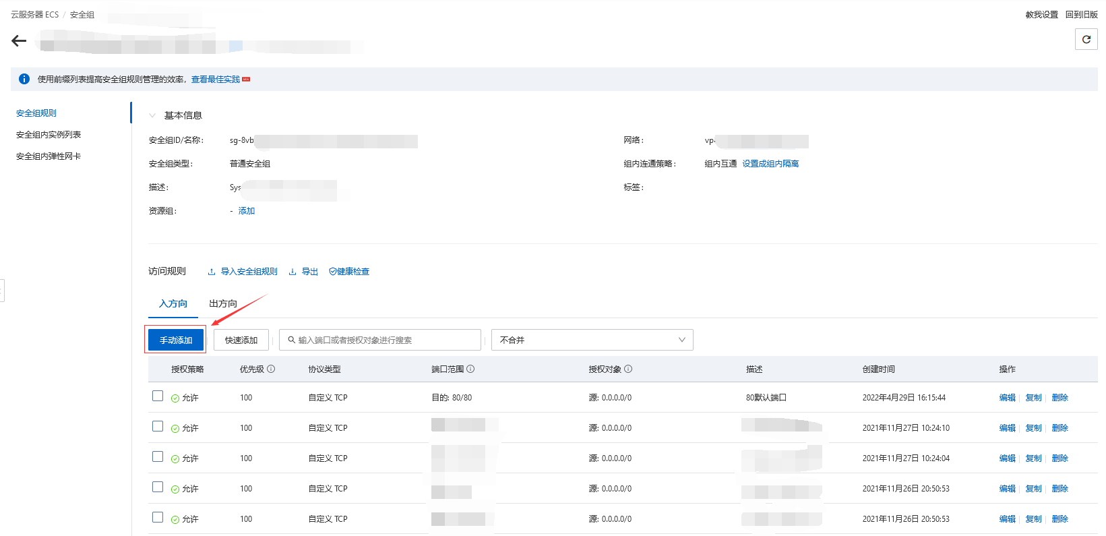The image size is (1106, 536).
Task: Open the 查看最佳实践 link
Action: [x=216, y=80]
